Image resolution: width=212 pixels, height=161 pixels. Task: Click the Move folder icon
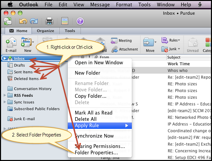pyautogui.click(x=149, y=42)
